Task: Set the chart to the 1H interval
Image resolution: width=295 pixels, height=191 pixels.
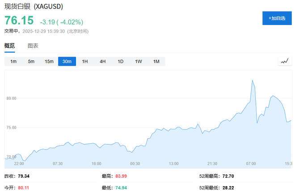Action: coord(85,62)
